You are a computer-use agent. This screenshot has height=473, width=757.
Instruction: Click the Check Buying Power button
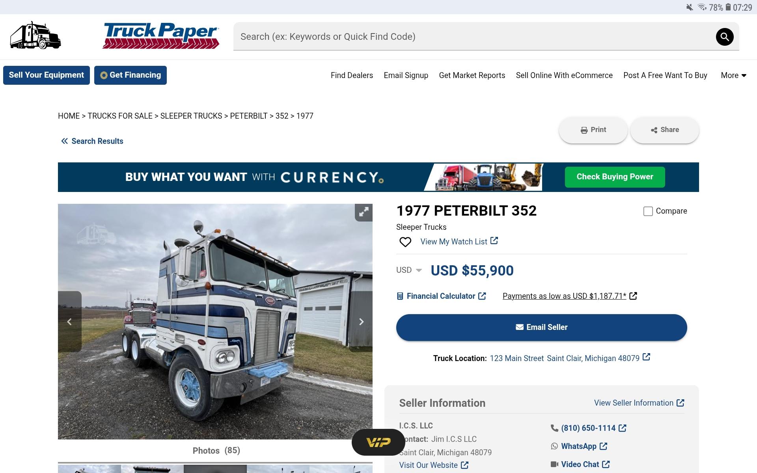615,177
